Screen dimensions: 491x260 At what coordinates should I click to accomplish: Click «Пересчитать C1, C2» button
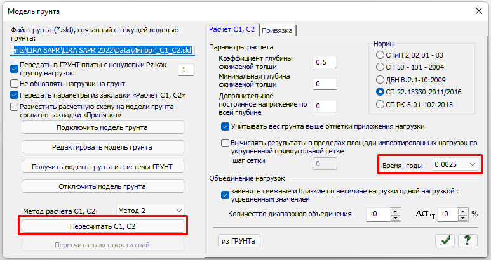click(102, 226)
